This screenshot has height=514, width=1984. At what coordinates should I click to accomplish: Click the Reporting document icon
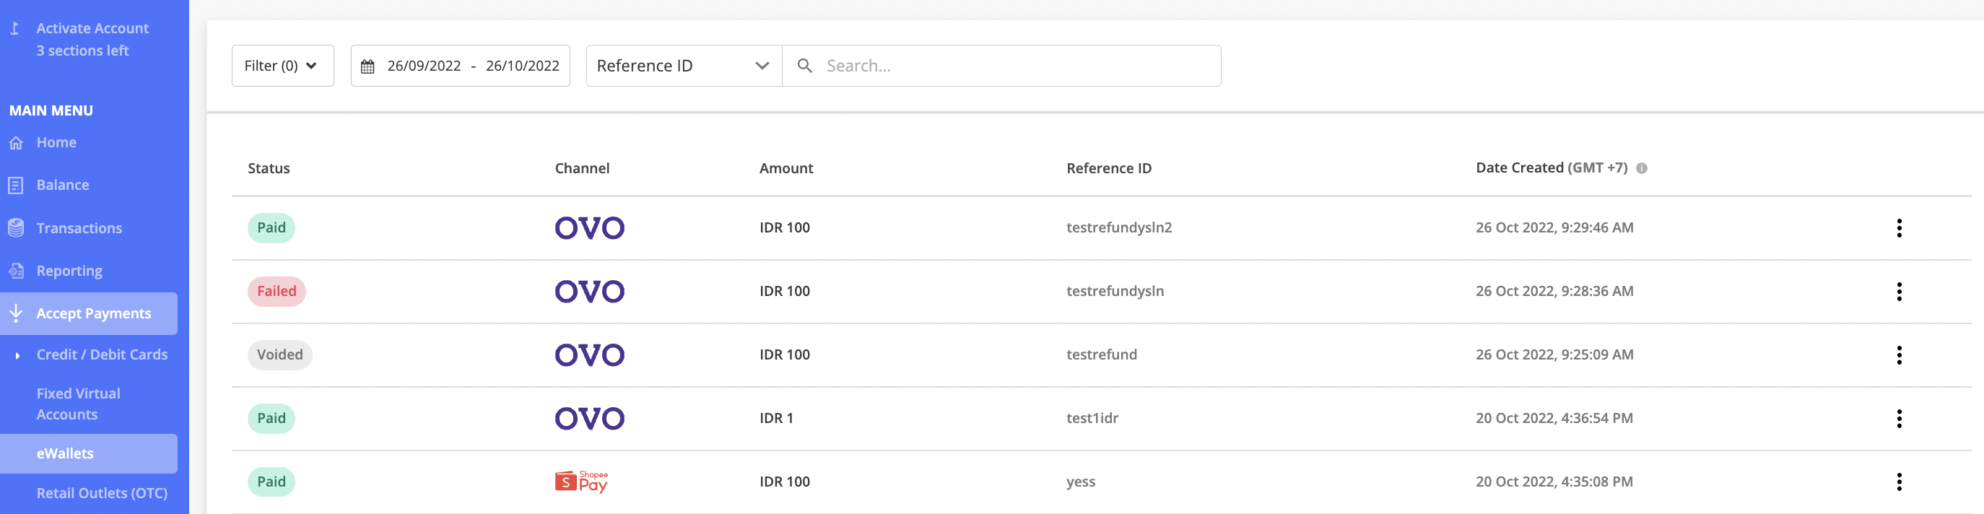point(15,271)
